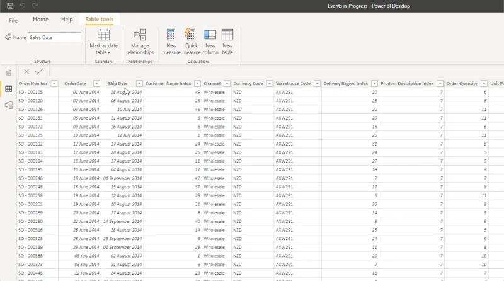The height and width of the screenshot is (281, 504).
Task: Click cell SO - 000368
Action: point(30,256)
